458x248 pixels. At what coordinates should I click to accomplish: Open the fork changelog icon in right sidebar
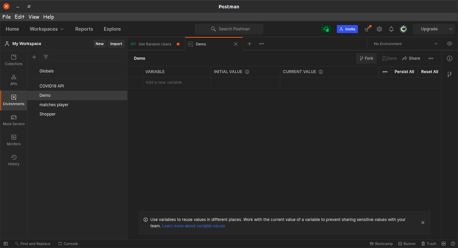450,74
